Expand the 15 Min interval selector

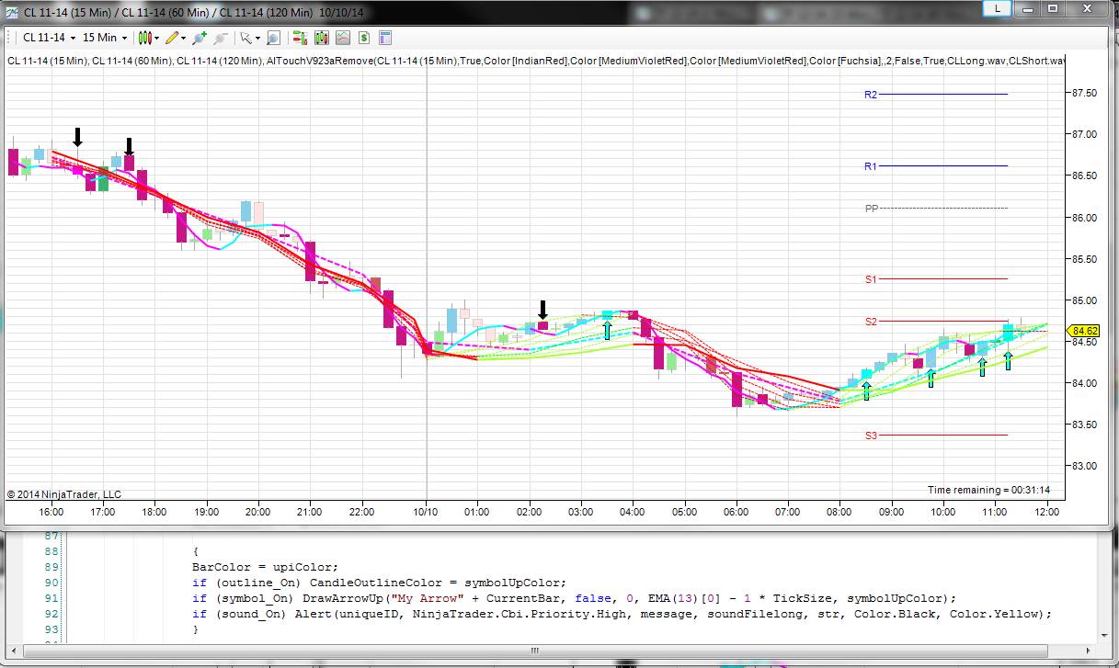point(104,38)
